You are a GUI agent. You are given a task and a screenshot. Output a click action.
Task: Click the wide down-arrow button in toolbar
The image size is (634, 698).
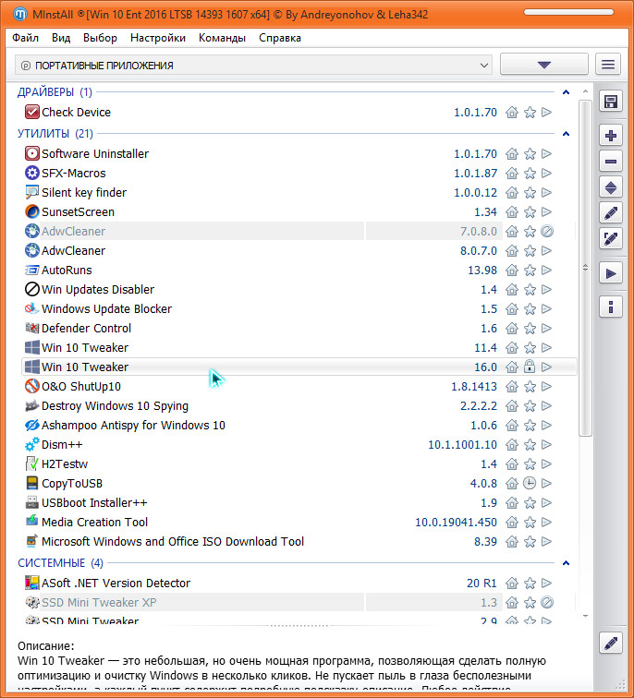pyautogui.click(x=543, y=65)
